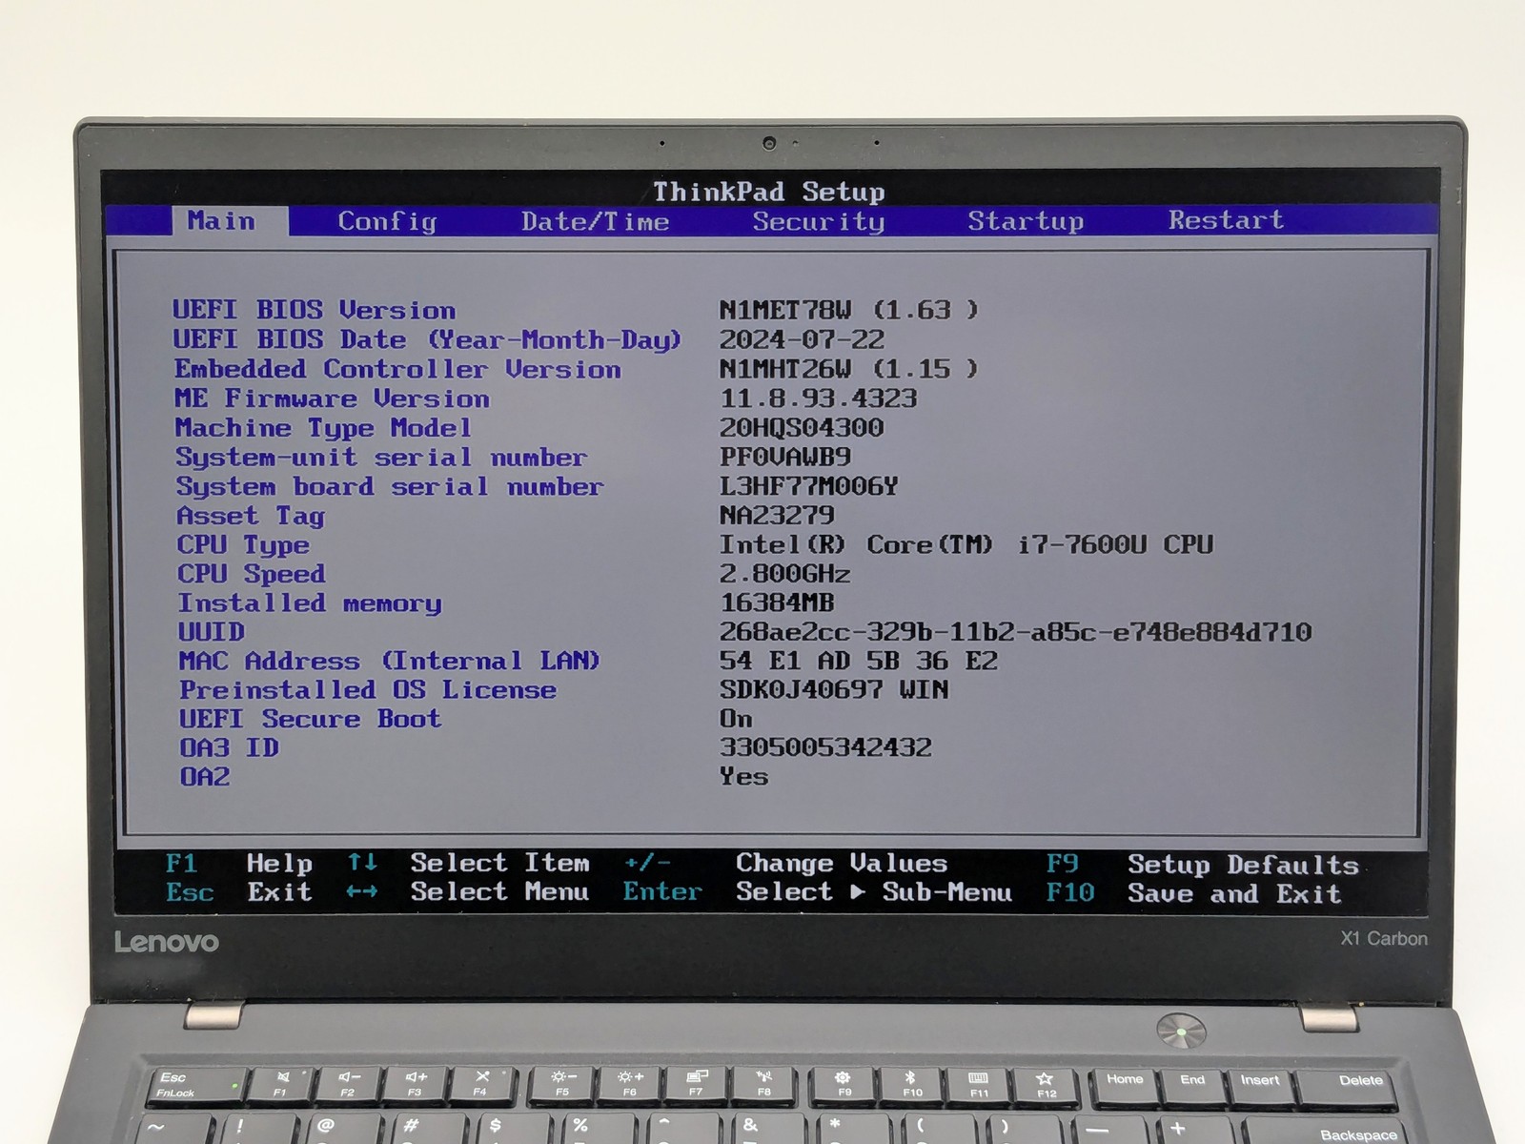Select the UEFI BIOS Version label
The width and height of the screenshot is (1525, 1144).
(x=314, y=310)
